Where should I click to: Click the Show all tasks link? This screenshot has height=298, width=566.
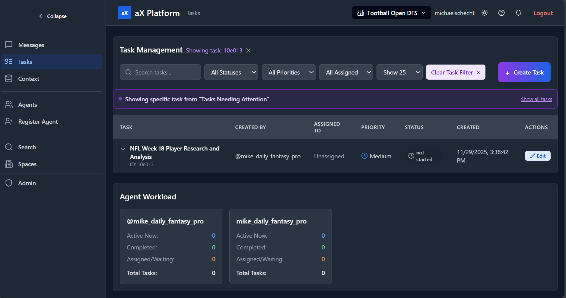[536, 99]
